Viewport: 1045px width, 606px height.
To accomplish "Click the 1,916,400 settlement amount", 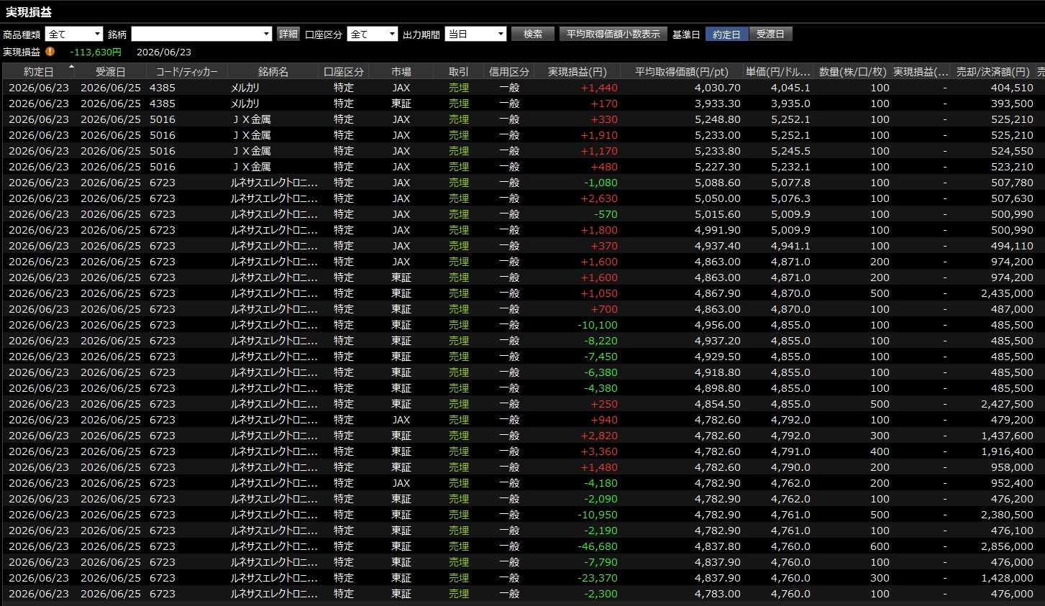I will [x=1007, y=451].
